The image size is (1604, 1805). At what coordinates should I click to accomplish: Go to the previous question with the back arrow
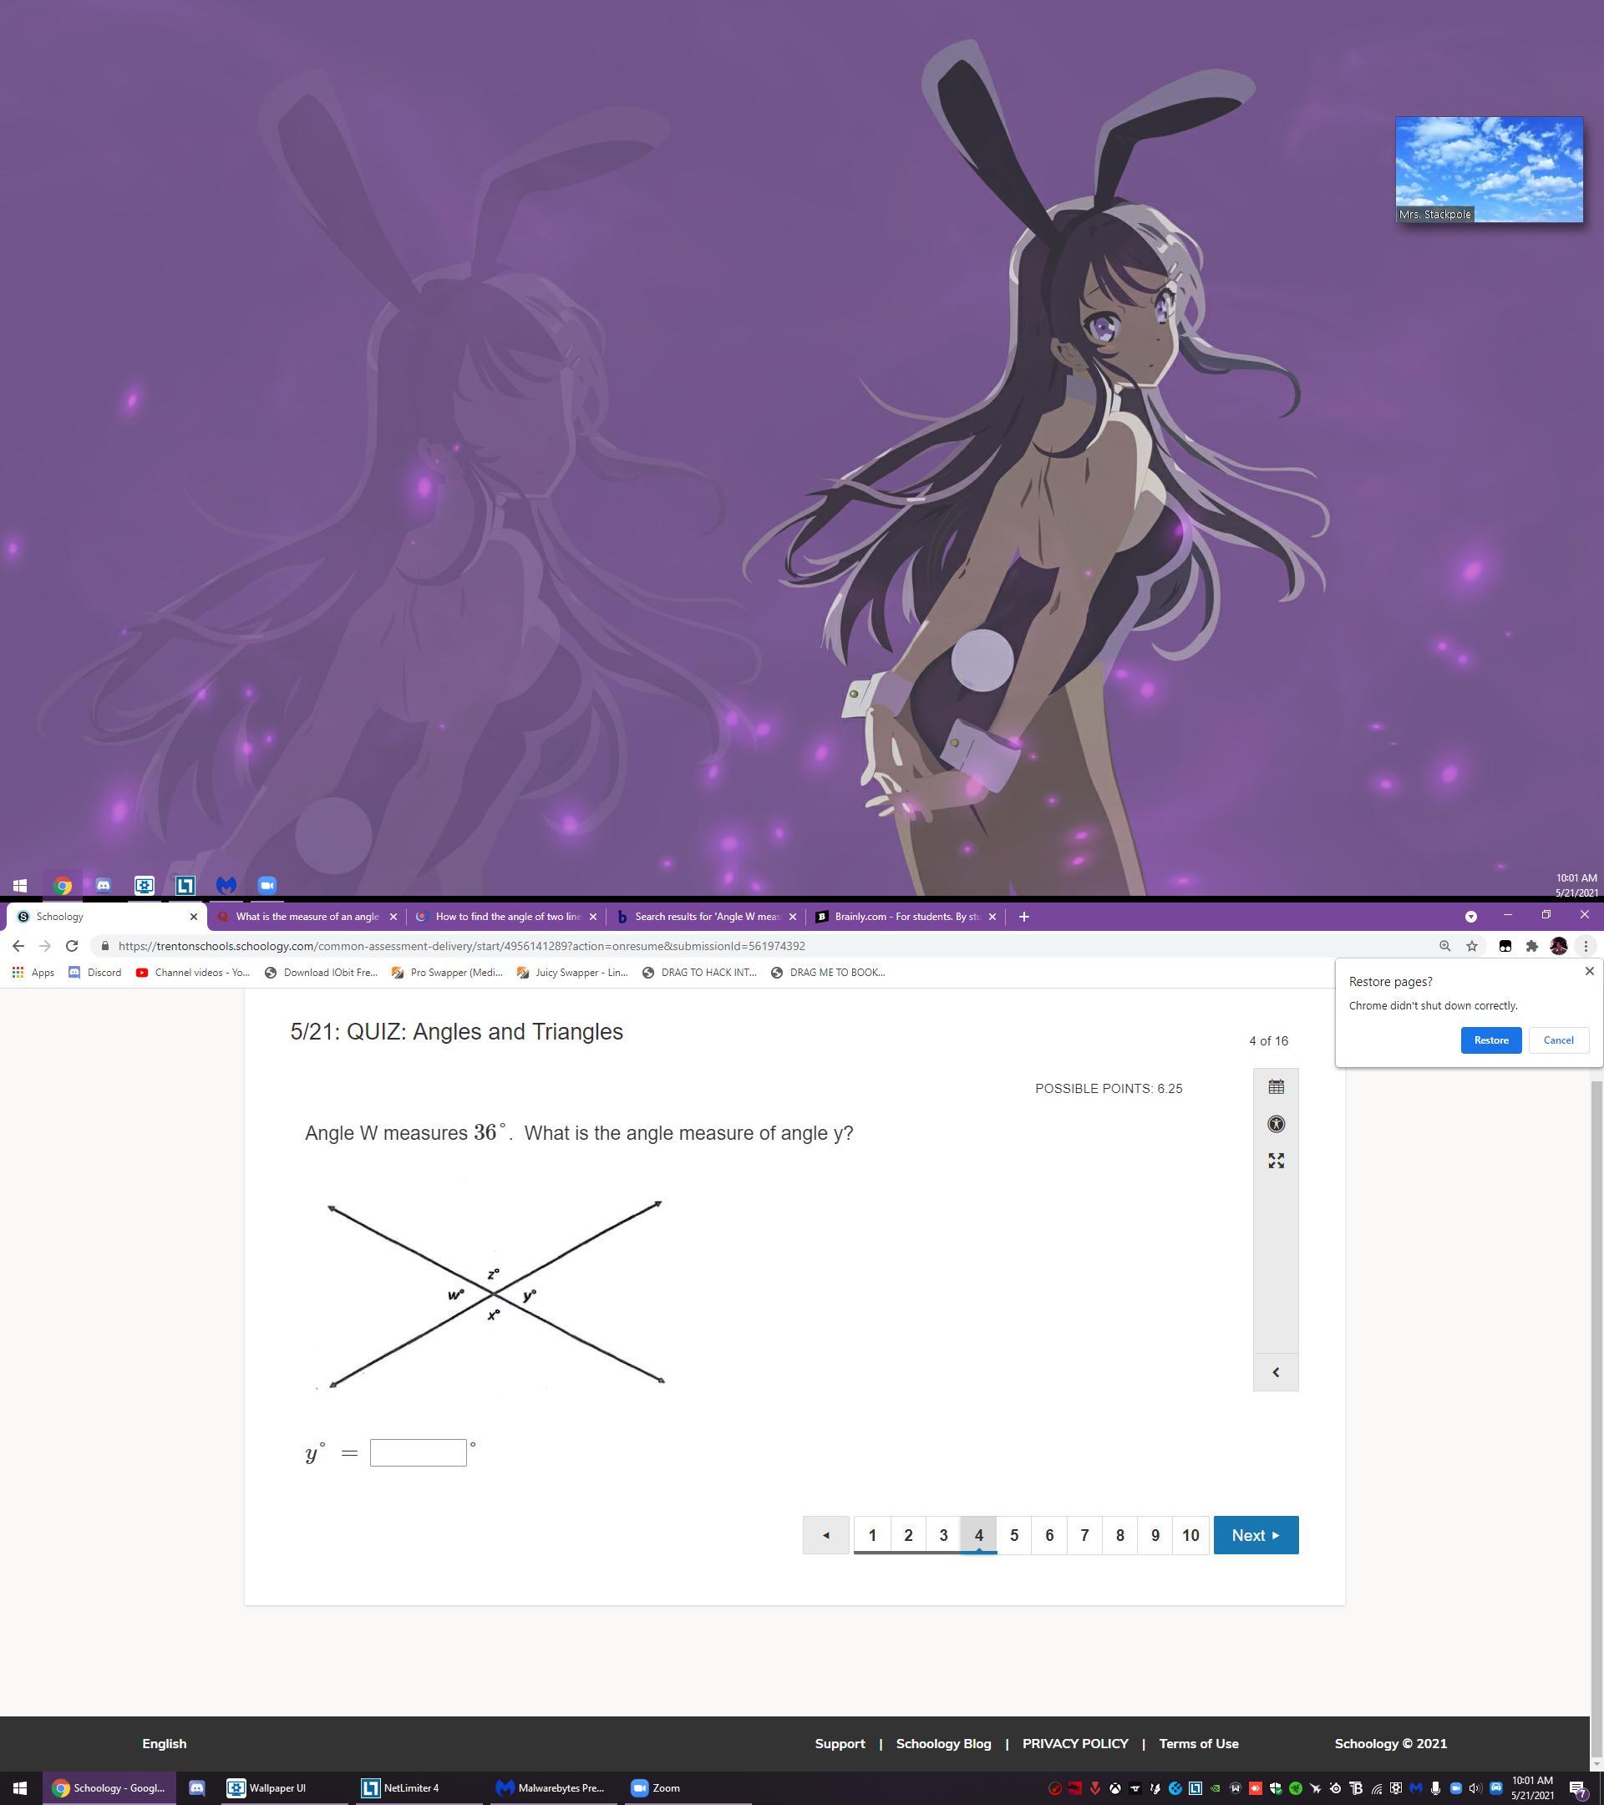point(825,1535)
